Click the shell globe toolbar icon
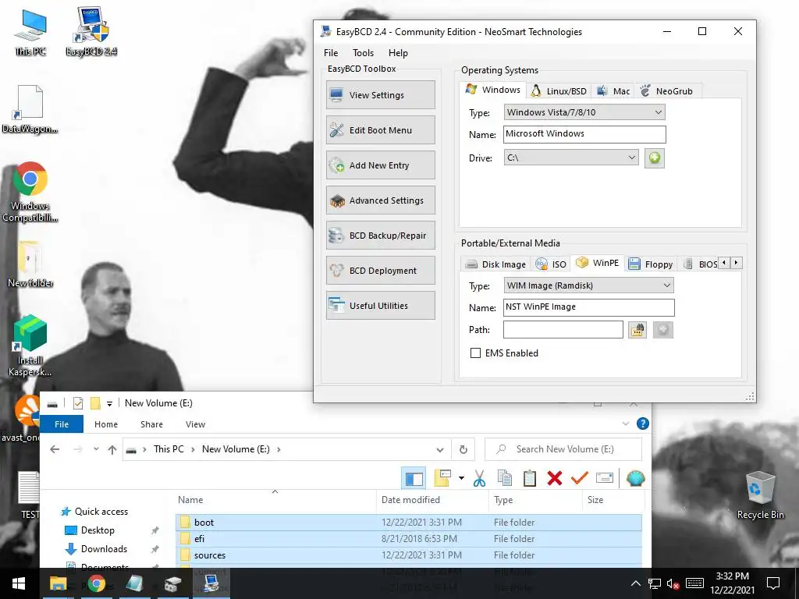Viewport: 799px width, 599px height. (635, 478)
